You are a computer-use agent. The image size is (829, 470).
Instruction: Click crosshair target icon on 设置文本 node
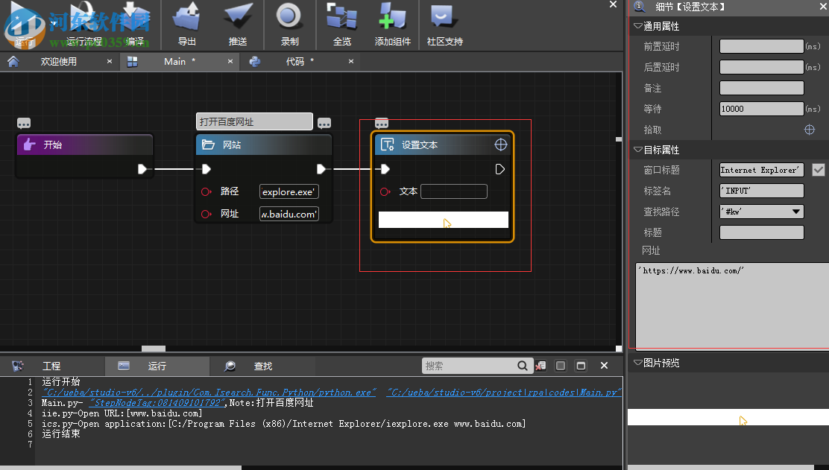pyautogui.click(x=502, y=145)
